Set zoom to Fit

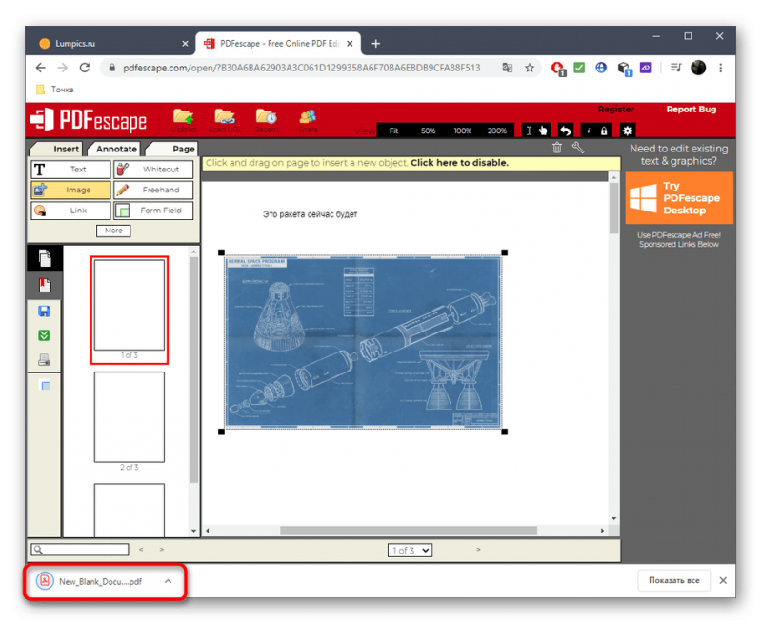coord(393,131)
